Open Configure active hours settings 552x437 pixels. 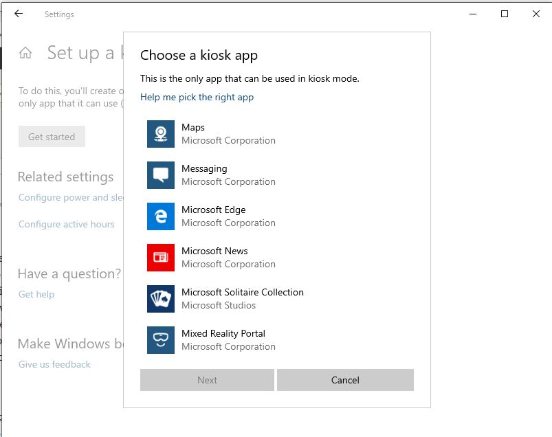(x=66, y=224)
